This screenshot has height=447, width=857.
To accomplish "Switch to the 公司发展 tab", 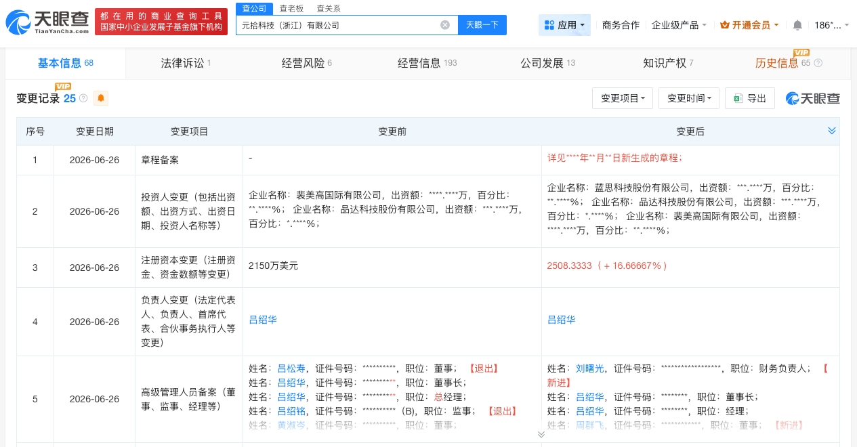I will coord(547,63).
